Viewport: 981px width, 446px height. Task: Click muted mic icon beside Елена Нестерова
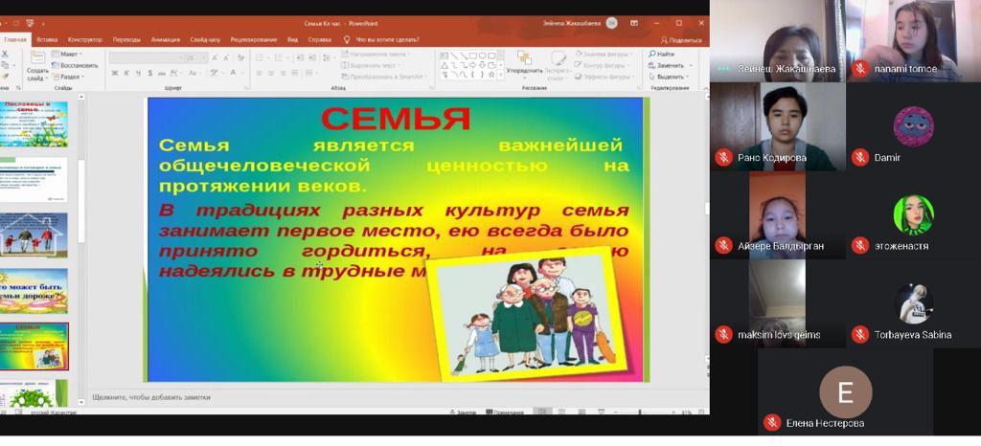[772, 423]
